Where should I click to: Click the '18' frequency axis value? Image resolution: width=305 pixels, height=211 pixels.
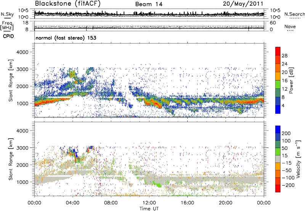[26, 23]
